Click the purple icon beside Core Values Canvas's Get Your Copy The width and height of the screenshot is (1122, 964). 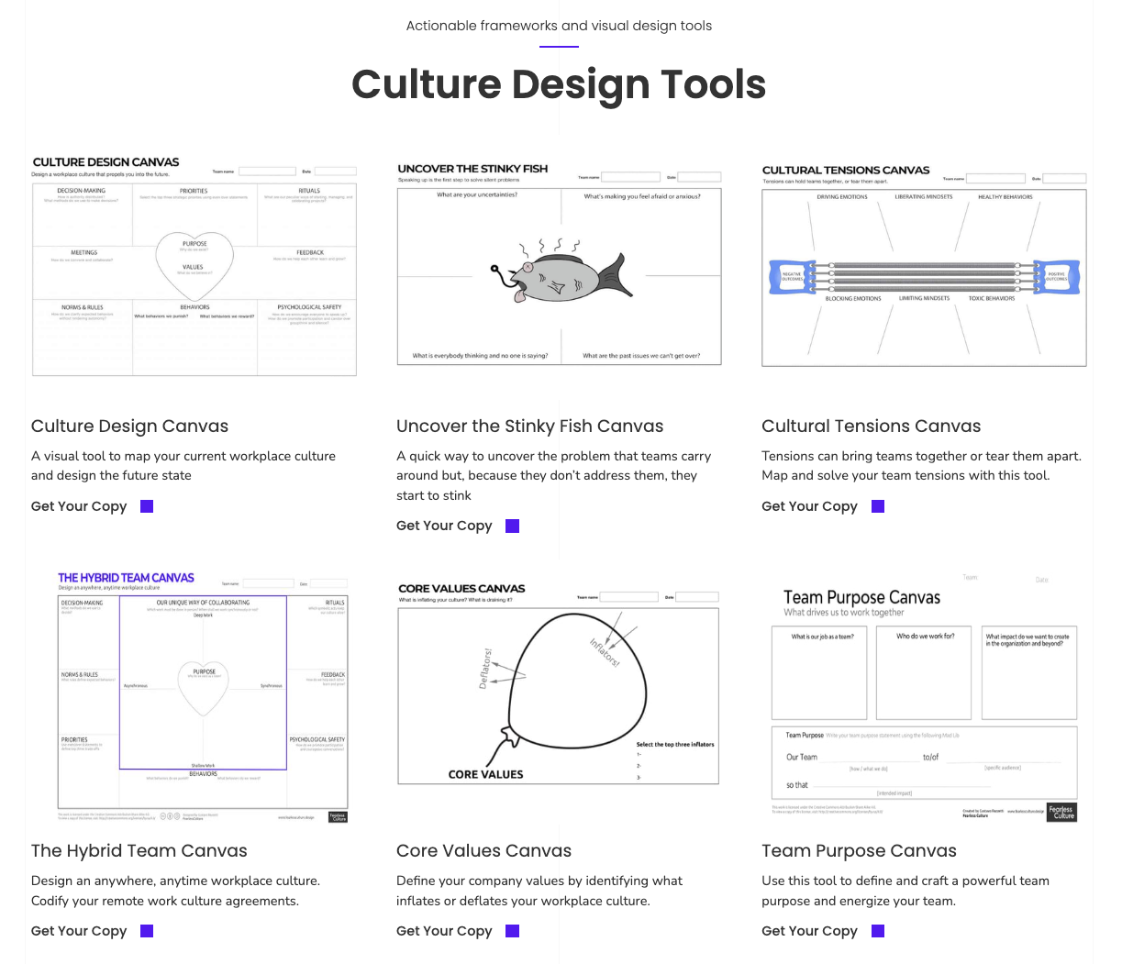pos(512,930)
